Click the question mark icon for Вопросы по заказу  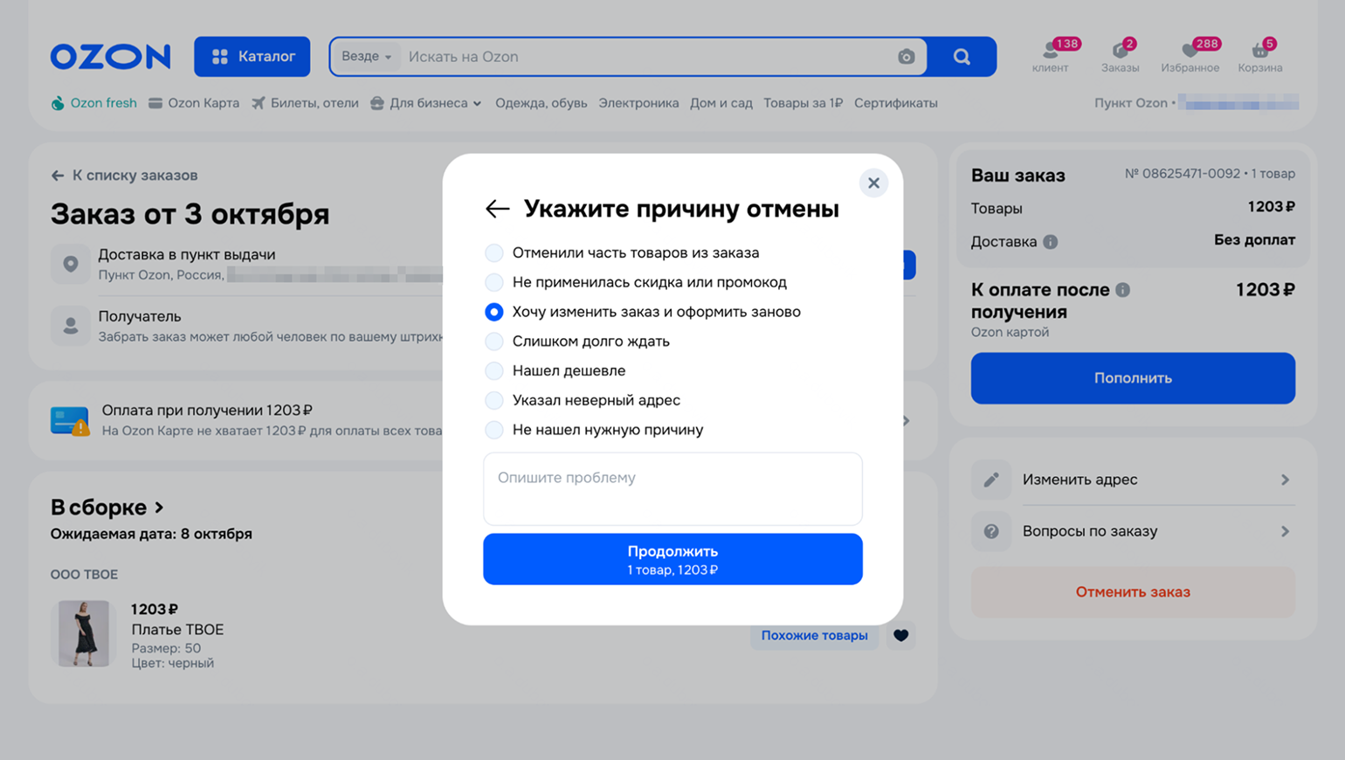click(x=991, y=531)
